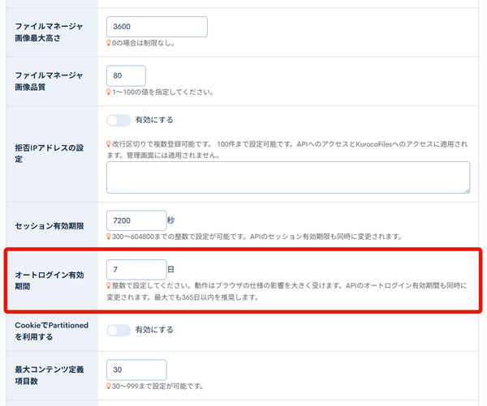The height and width of the screenshot is (406, 487).
Task: Enable the CookieでPartitionedを利用する toggle
Action: pyautogui.click(x=119, y=331)
